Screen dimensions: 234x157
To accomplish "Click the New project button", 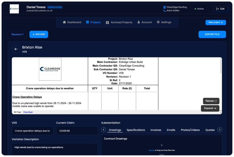I will tap(215, 23).
